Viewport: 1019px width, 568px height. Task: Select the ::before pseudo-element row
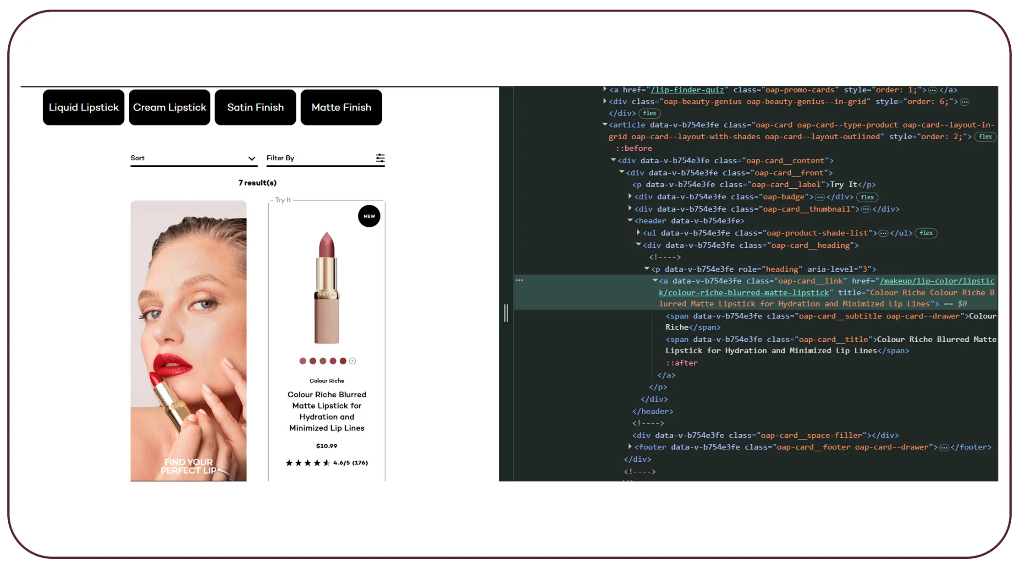[633, 148]
